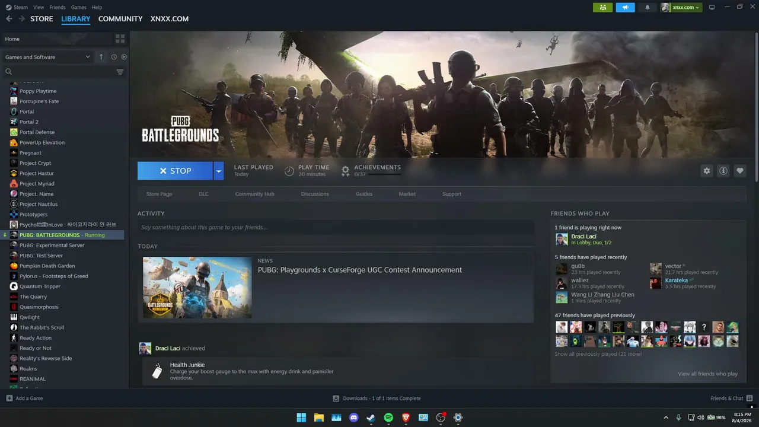Click the activity status input box
Viewport: 759px width, 427px height.
click(x=336, y=227)
